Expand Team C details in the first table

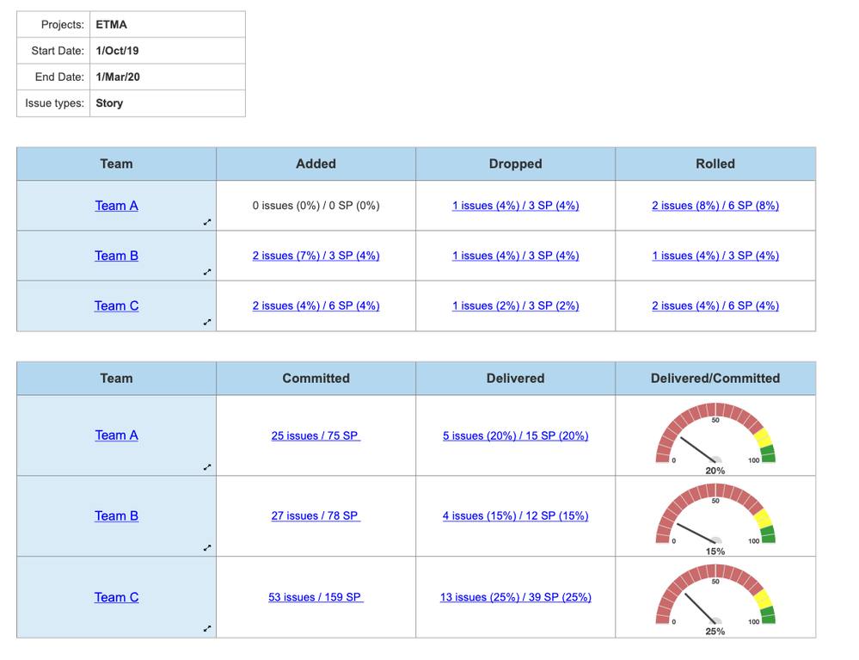(x=206, y=322)
